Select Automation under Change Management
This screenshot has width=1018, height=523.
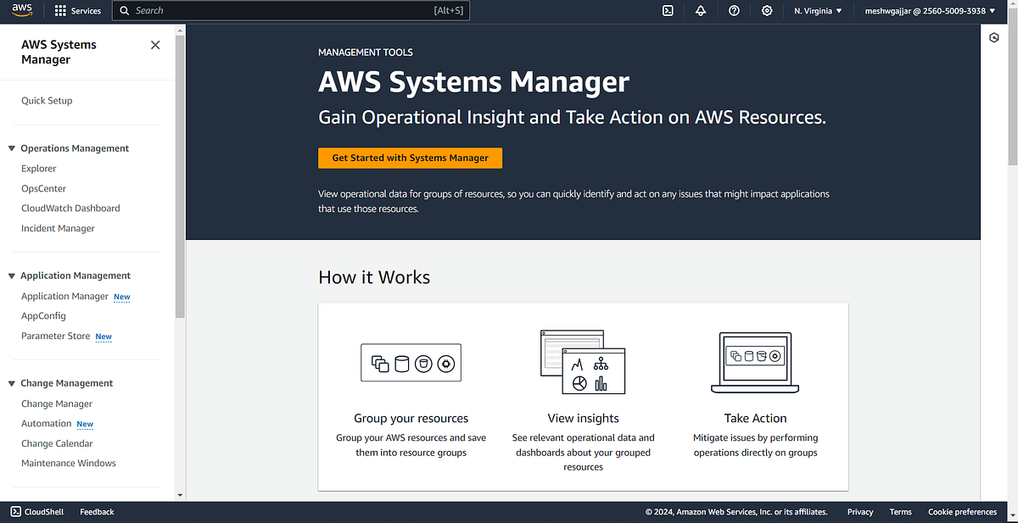46,423
